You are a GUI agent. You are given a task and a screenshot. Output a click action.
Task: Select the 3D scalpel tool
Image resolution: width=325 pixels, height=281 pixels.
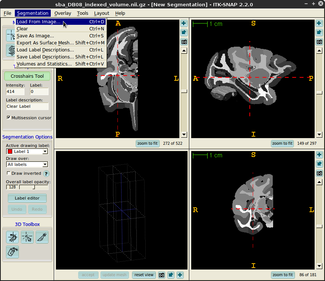[42, 237]
